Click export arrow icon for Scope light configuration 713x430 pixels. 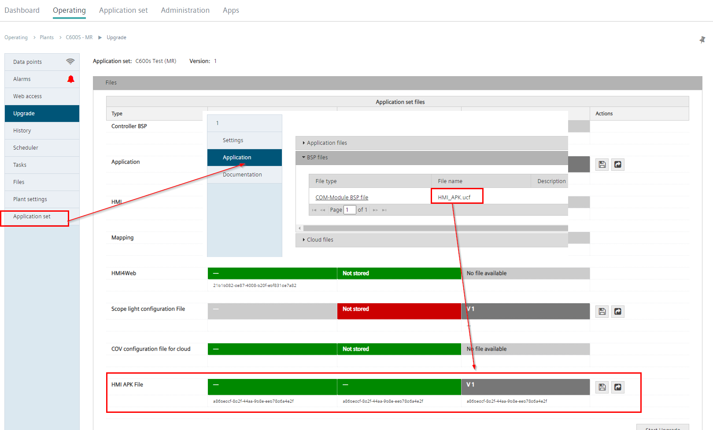[618, 312]
